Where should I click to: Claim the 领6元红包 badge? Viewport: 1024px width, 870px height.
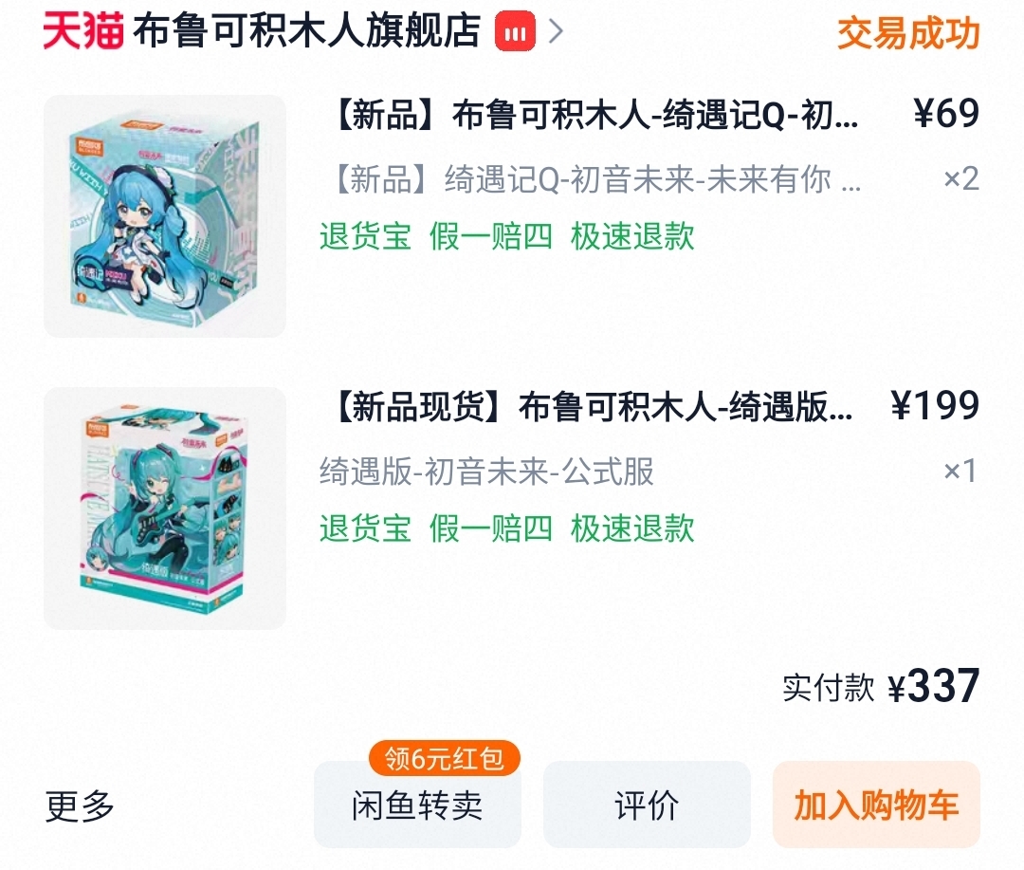coord(444,758)
